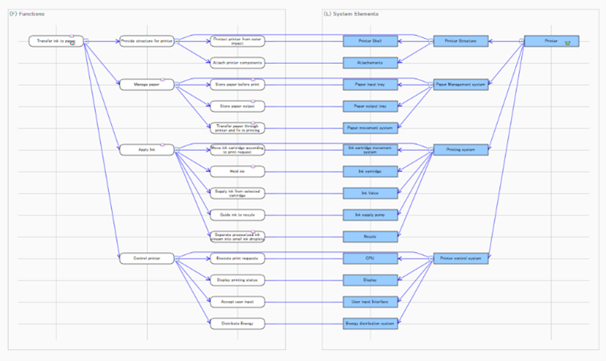Select the 'Distribute Energy' function node
This screenshot has height=361, width=606.
(x=237, y=324)
